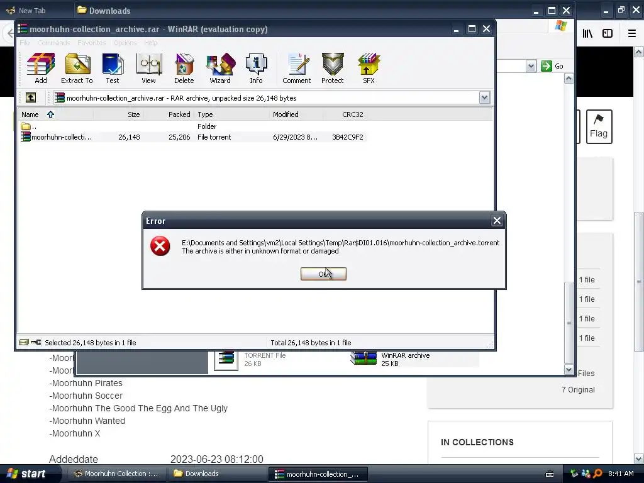
Task: Open the browser hamburger menu
Action: [632, 33]
